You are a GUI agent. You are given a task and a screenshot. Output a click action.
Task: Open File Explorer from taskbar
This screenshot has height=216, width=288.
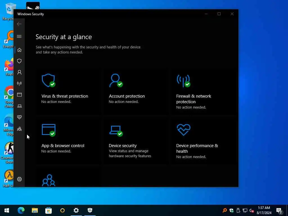pos(35,210)
